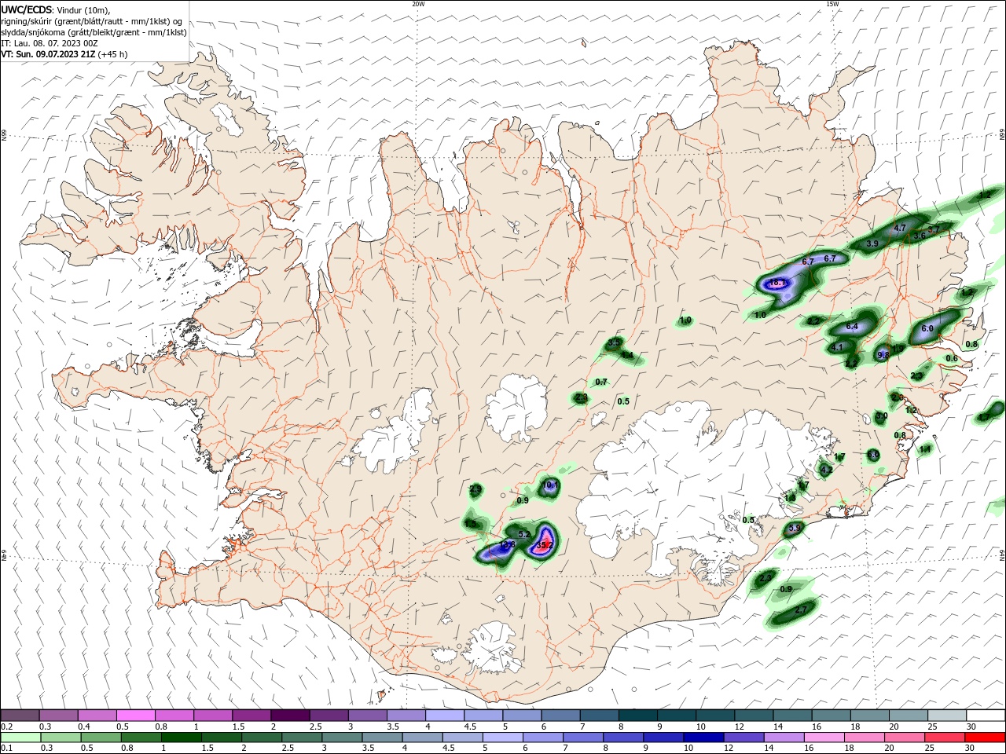Click the 1.5 precipitation label

tap(471, 523)
